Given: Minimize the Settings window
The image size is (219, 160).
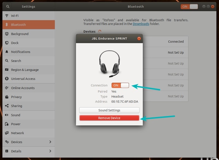Looking at the screenshot, I should click(x=204, y=7).
